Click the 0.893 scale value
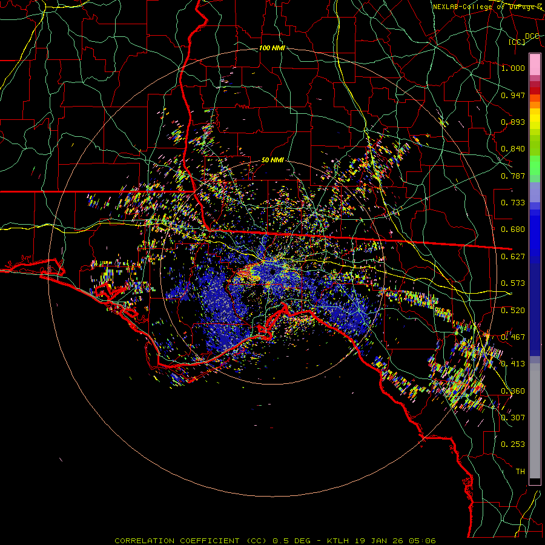This screenshot has width=545, height=545. coord(513,122)
